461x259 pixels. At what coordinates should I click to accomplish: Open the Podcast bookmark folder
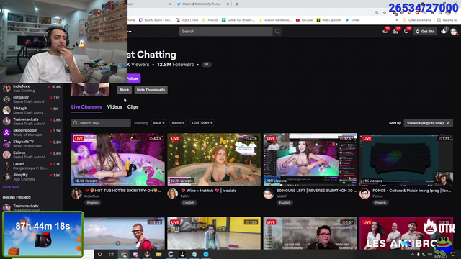[210, 20]
